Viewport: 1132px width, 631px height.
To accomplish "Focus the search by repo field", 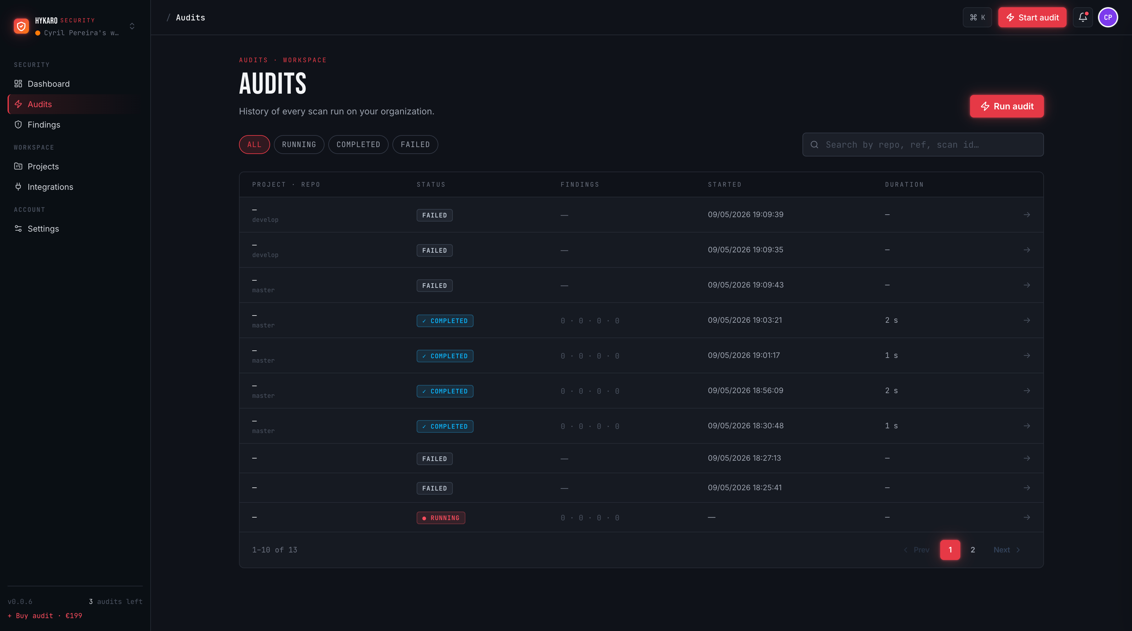I will pos(923,145).
